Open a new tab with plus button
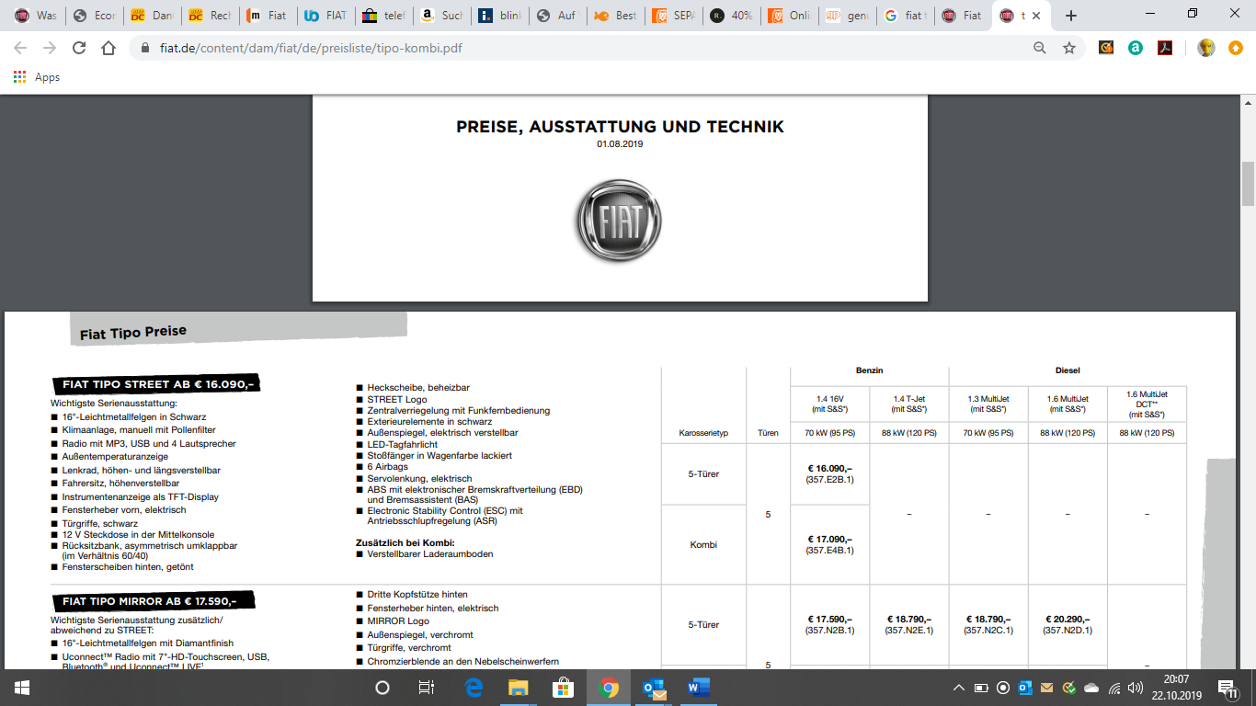The height and width of the screenshot is (706, 1256). click(x=1070, y=16)
